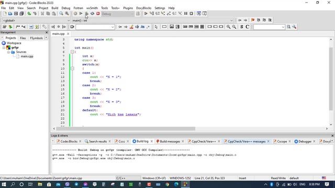This screenshot has width=335, height=188.
Task: Switch to the Files tab in Management
Action: (23, 38)
